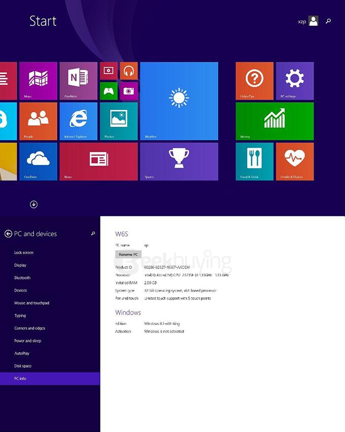
Task: Go back from PC and devices
Action: click(8, 234)
